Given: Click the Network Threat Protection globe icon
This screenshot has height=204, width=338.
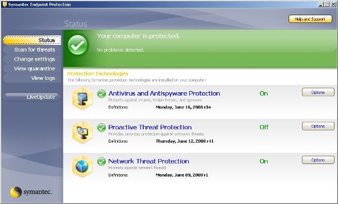Looking at the screenshot, I should tap(82, 166).
